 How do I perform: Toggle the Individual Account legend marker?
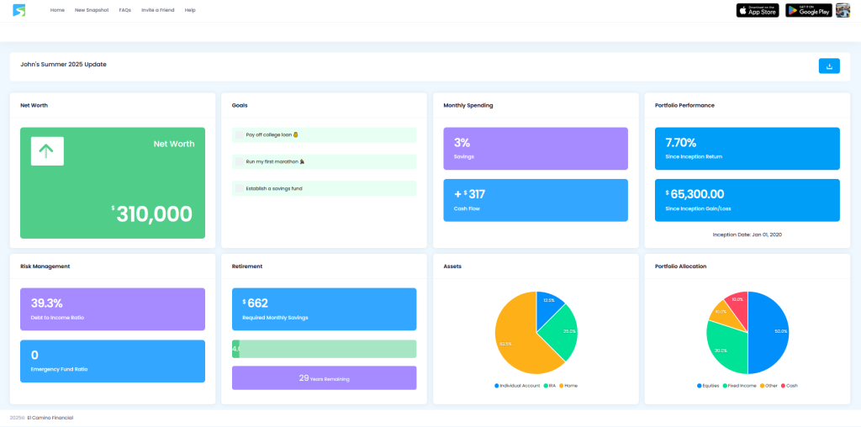(497, 385)
